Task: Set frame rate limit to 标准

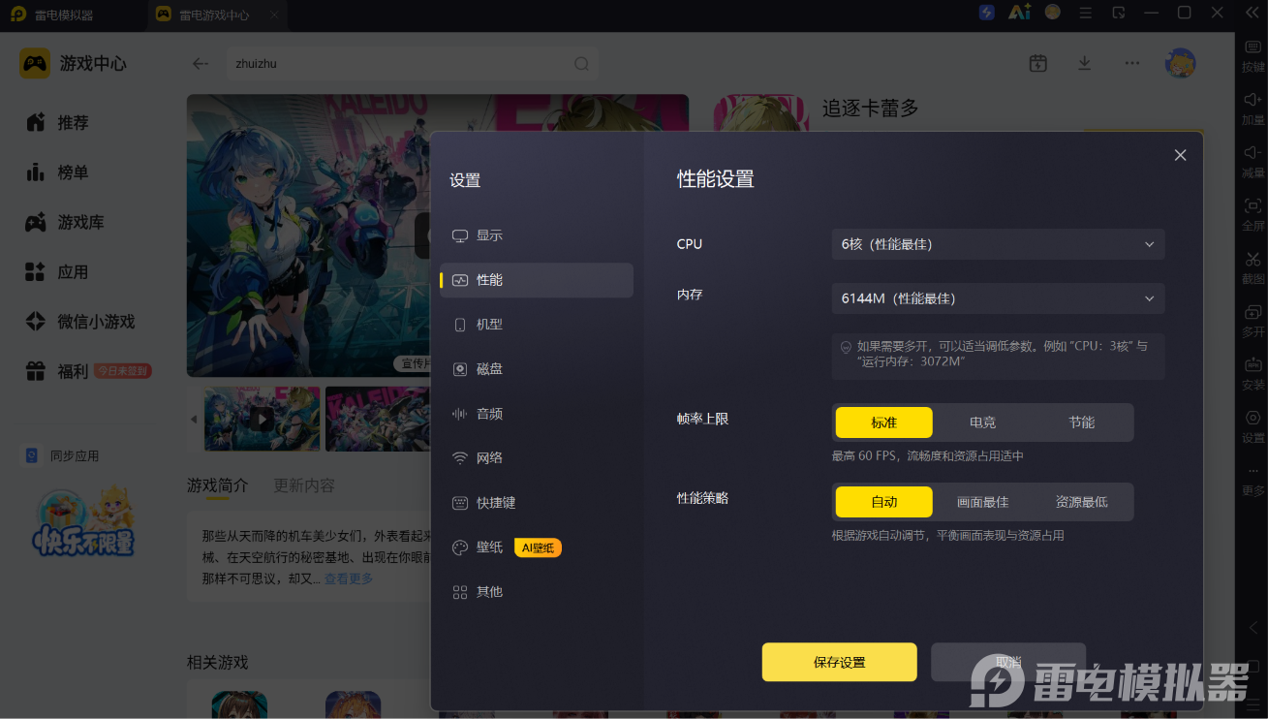Action: [884, 422]
